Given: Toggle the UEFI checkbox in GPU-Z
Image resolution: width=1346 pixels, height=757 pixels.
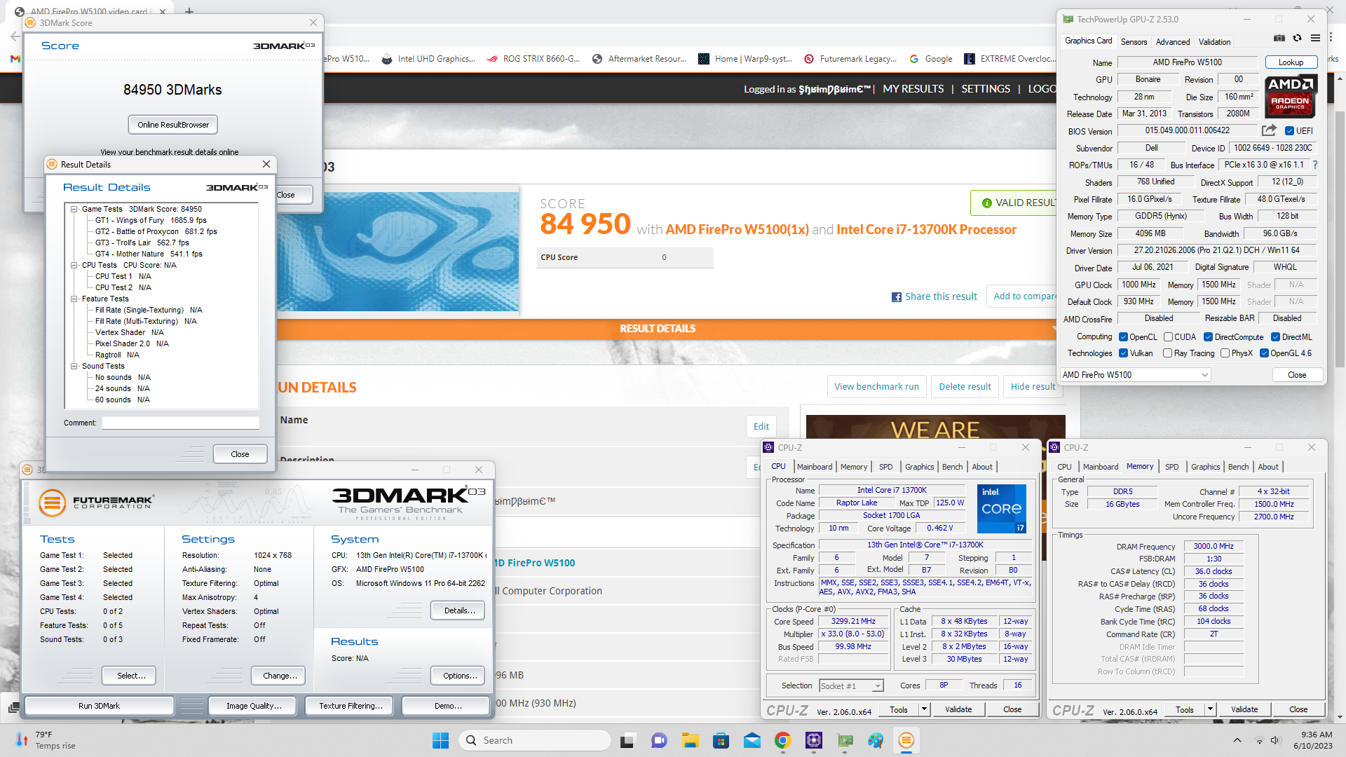Looking at the screenshot, I should 1289,131.
